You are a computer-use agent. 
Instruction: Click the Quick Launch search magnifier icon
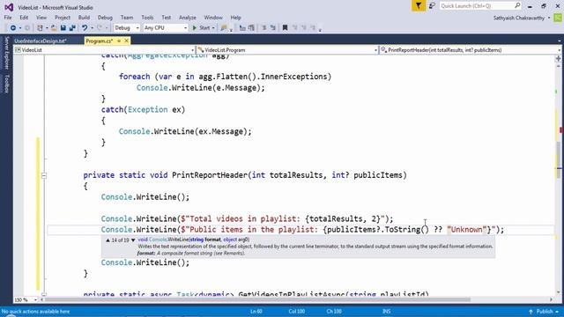pyautogui.click(x=517, y=5)
